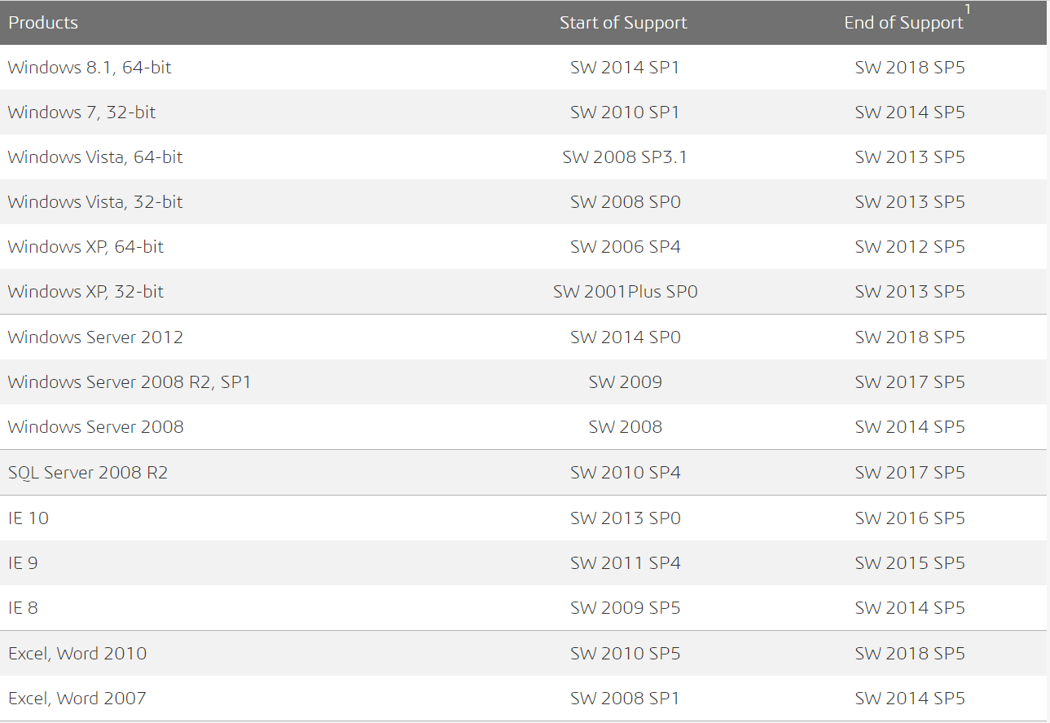Select the Windows Vista, 32-bit row label

tap(95, 202)
